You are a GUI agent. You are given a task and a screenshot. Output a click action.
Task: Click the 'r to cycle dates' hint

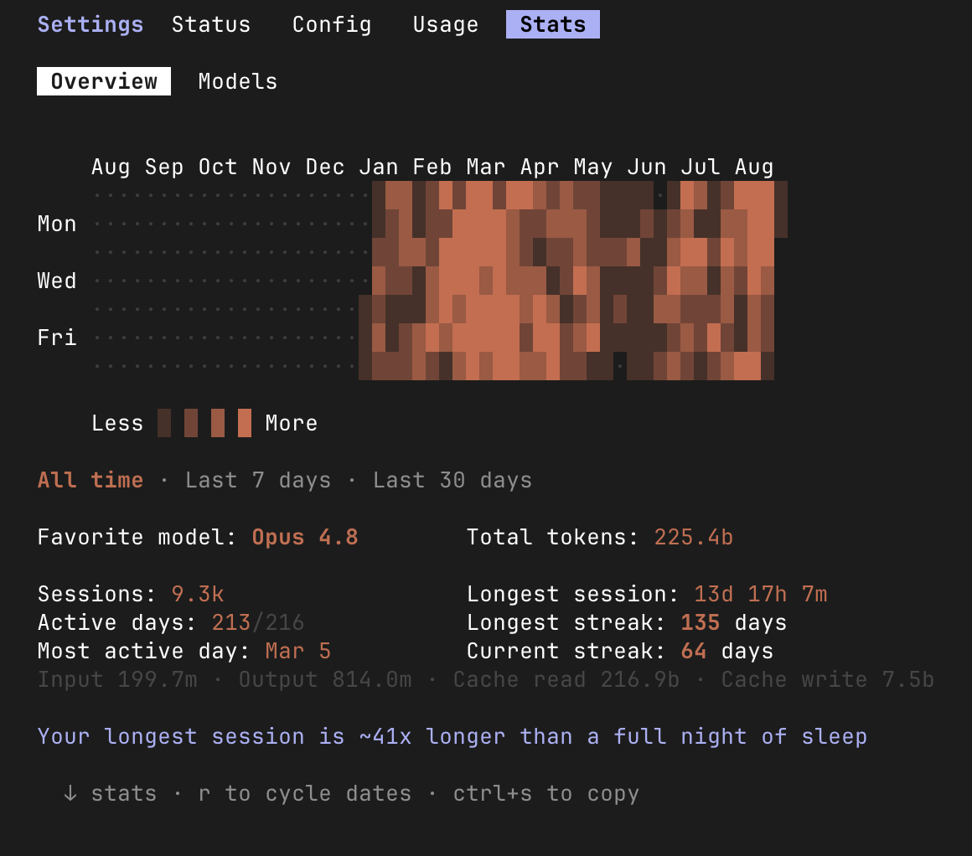click(305, 793)
